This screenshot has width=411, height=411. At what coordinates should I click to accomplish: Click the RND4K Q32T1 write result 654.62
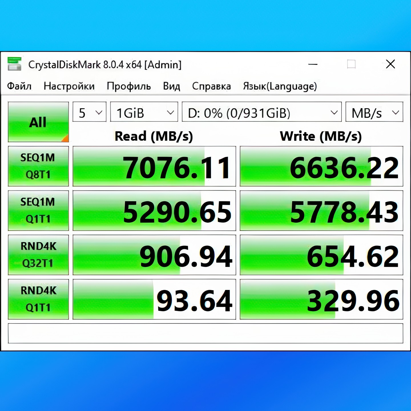coord(321,255)
